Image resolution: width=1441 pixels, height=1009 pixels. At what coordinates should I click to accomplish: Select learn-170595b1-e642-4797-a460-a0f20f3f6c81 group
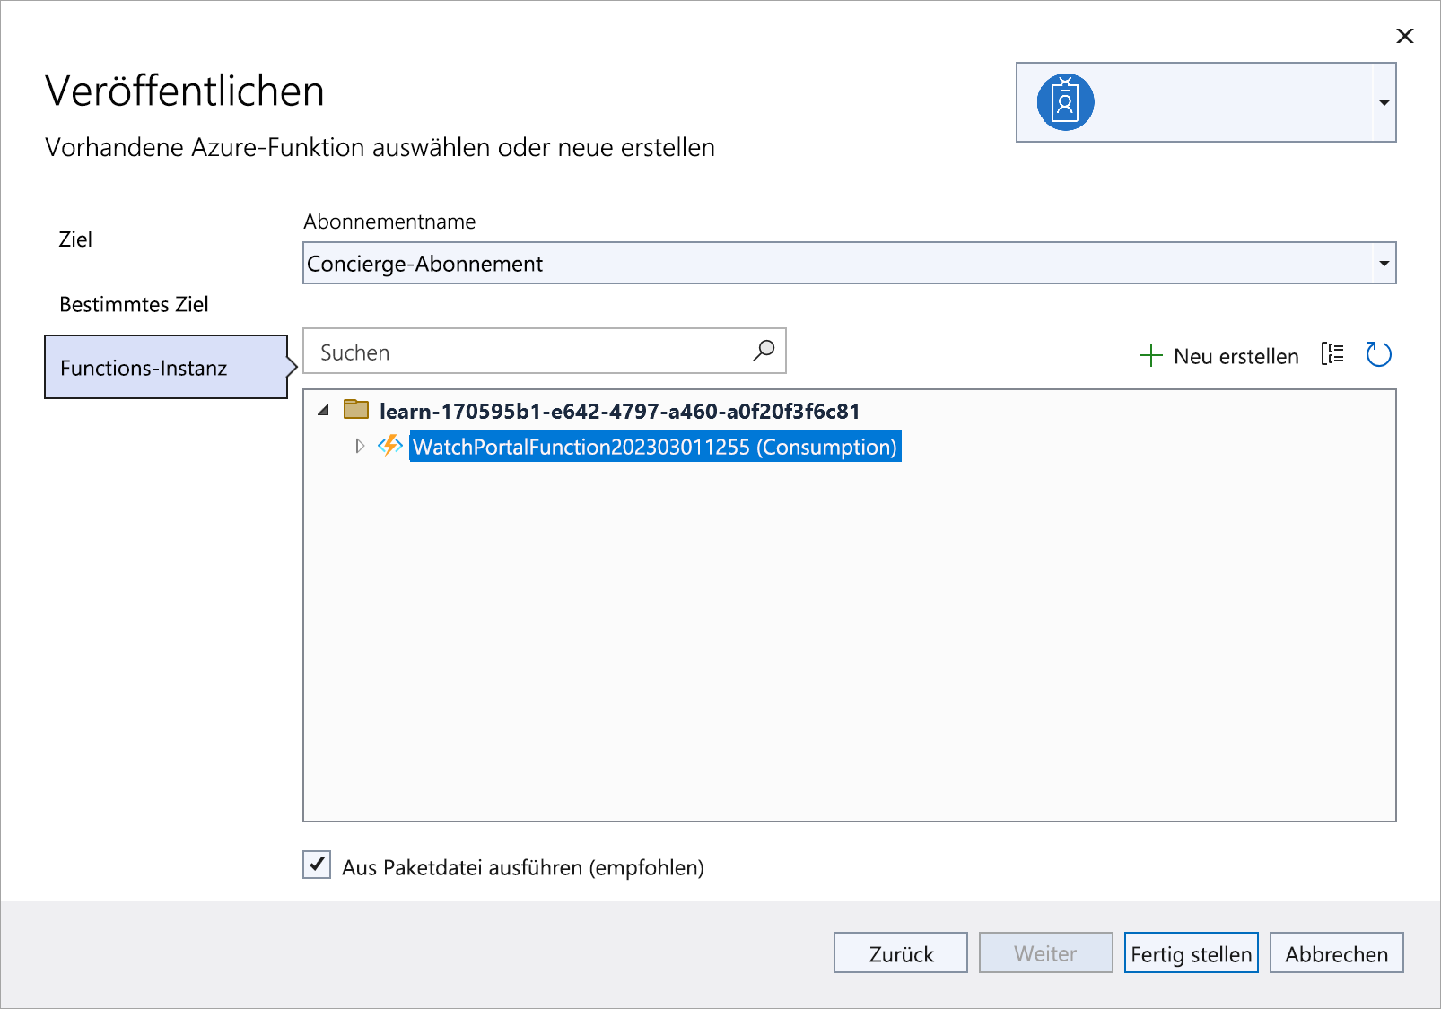point(619,411)
